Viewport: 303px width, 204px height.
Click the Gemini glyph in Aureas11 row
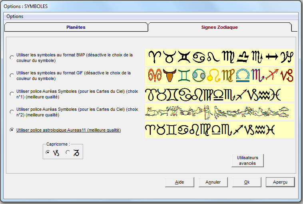pyautogui.click(x=172, y=130)
